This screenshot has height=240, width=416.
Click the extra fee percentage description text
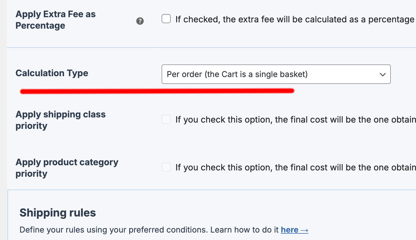[x=295, y=19]
